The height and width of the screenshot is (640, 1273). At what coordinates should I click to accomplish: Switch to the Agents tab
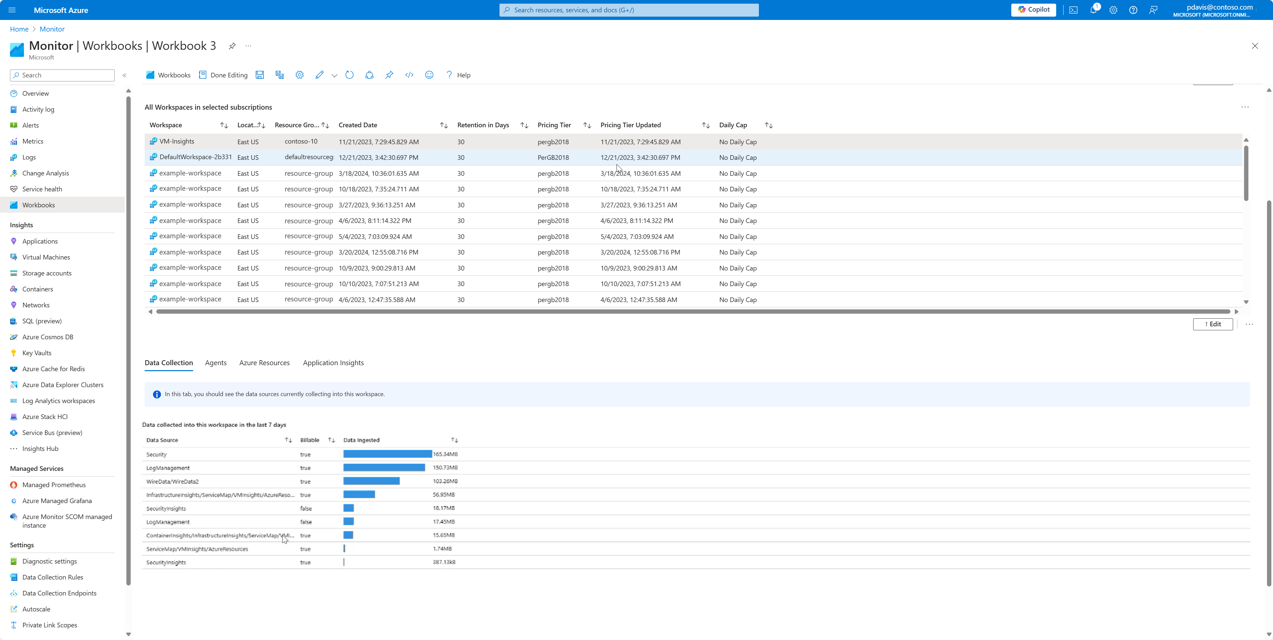click(215, 363)
